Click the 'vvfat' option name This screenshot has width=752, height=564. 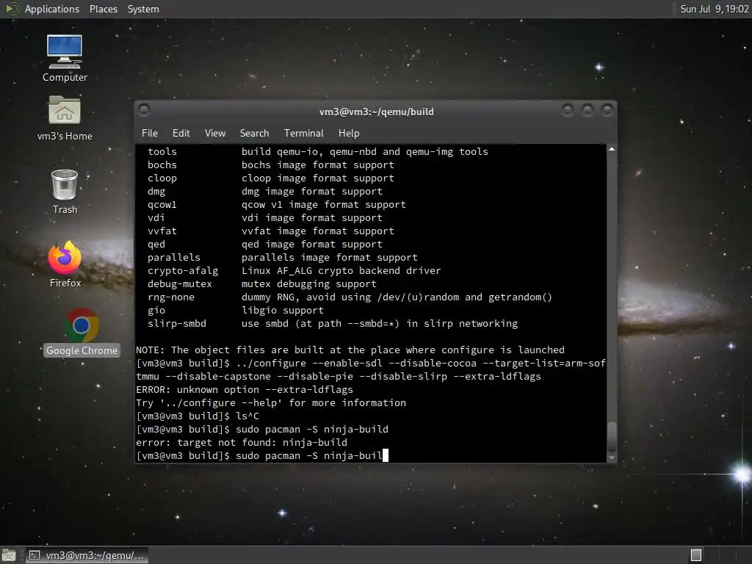pos(162,231)
